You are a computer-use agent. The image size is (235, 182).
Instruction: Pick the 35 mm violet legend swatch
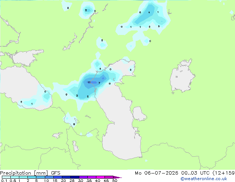pos(92,177)
